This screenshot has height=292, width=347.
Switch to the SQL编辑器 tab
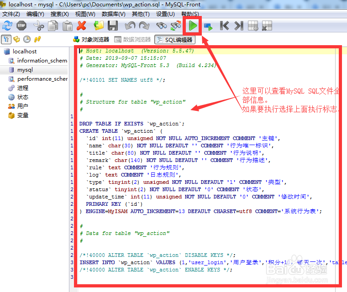(x=175, y=40)
